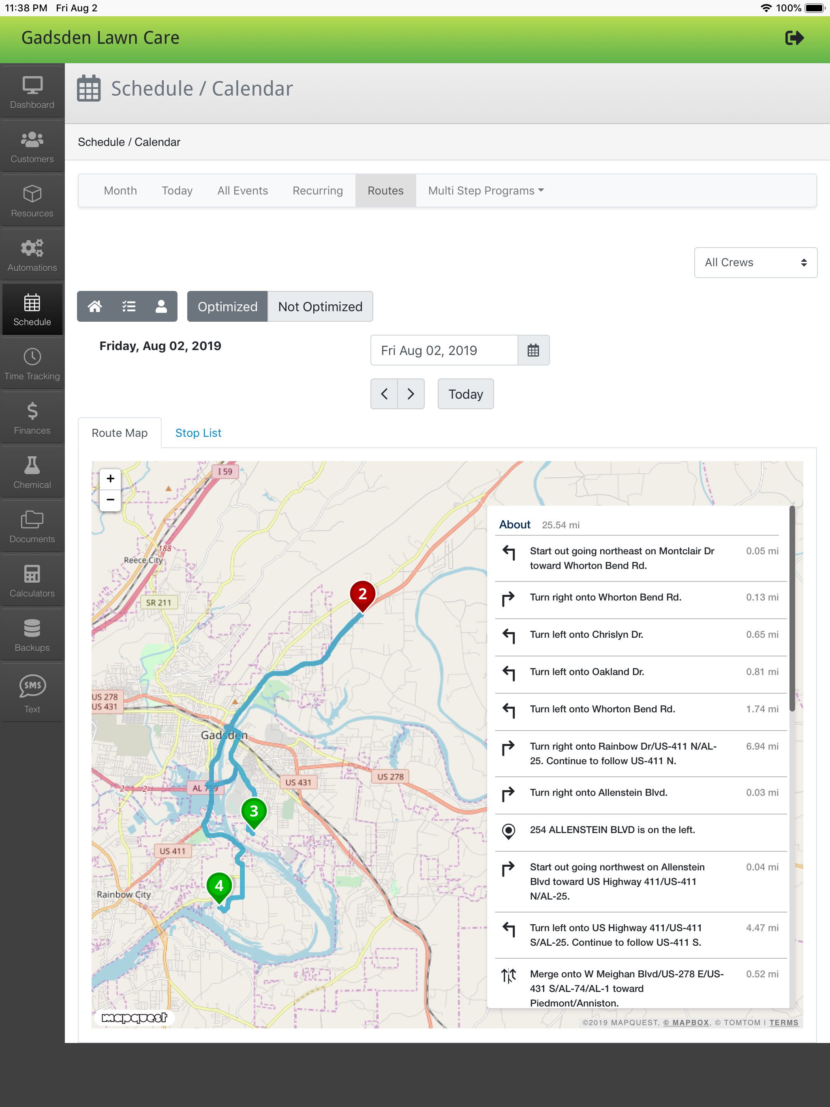Click the Fri Aug 02, 2019 date field
The width and height of the screenshot is (830, 1107).
[x=443, y=350]
